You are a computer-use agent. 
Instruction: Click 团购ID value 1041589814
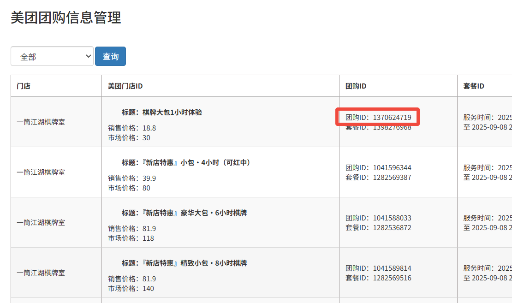[392, 268]
